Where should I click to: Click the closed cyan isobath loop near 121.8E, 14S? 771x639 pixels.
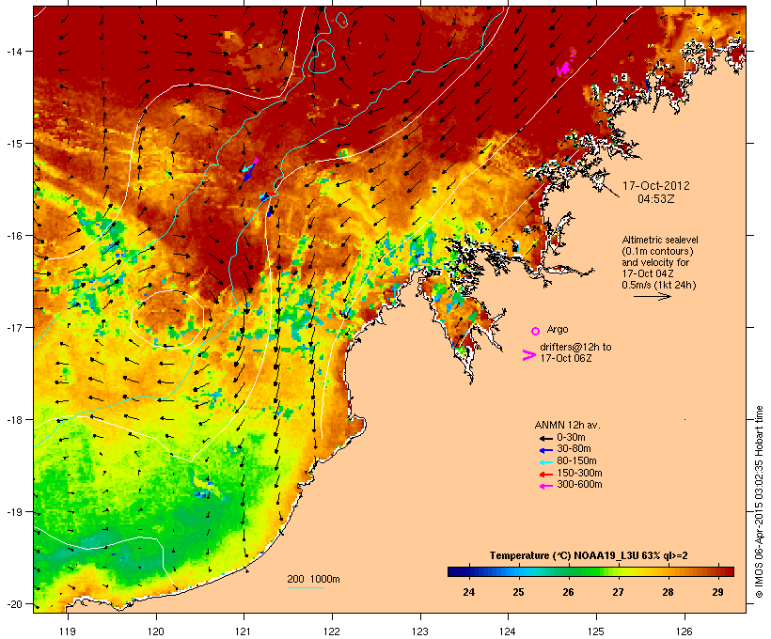323,56
